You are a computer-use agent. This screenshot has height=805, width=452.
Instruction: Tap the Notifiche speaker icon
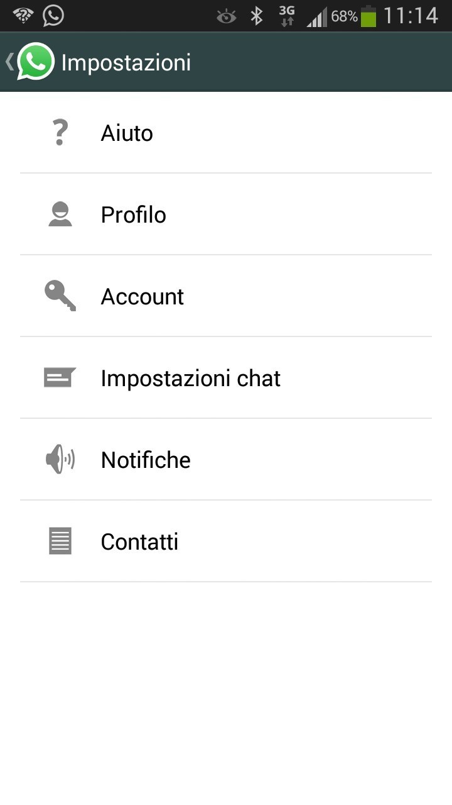60,460
